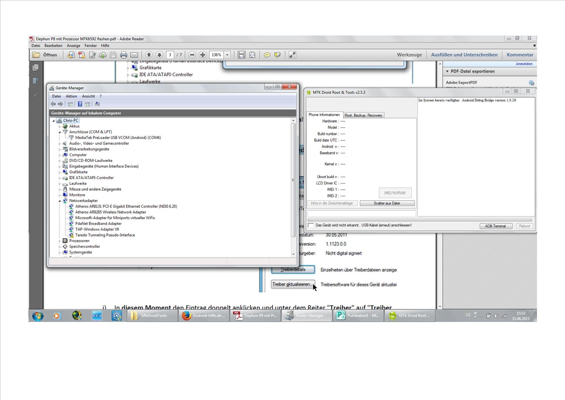Image resolution: width=565 pixels, height=400 pixels.
Task: Go to previous page with up arrow icon
Action: [x=149, y=55]
